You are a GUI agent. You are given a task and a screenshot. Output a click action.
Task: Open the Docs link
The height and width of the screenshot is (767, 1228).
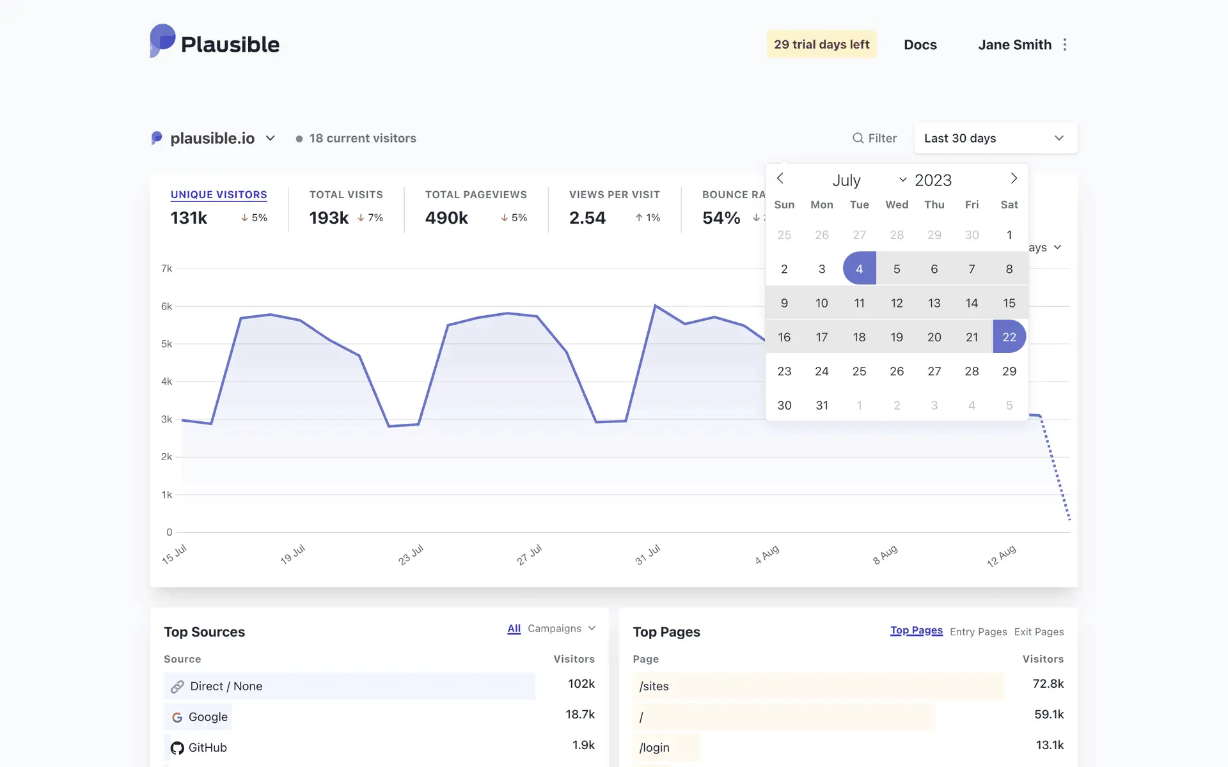click(920, 45)
